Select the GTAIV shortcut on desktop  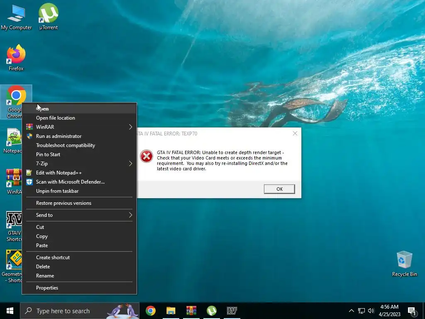[14, 226]
